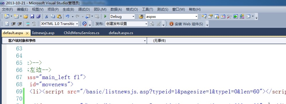The height and width of the screenshot is (104, 286).
Task: Click the 安装 Web 组件(S) button
Action: coord(186,24)
